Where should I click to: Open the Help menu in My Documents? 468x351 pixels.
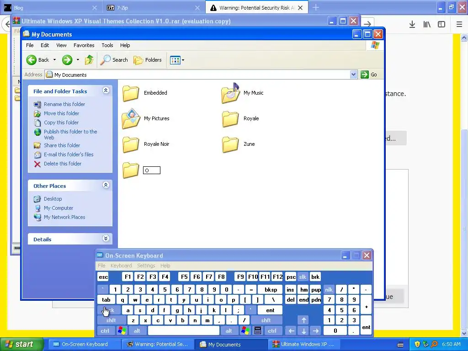(x=125, y=45)
